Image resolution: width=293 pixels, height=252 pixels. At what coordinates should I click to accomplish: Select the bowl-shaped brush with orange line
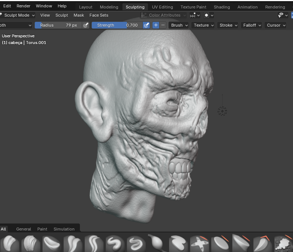(x=242, y=243)
